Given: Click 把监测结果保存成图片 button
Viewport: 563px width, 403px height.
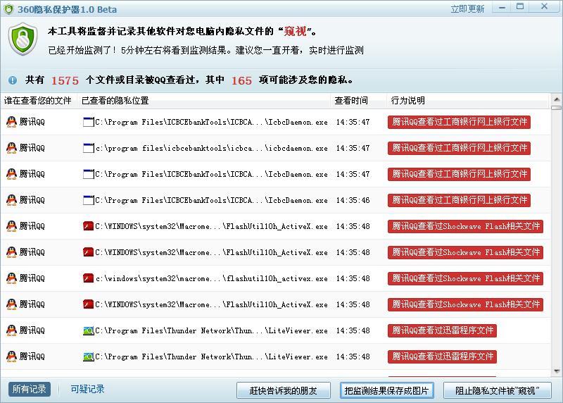Looking at the screenshot, I should pyautogui.click(x=386, y=390).
